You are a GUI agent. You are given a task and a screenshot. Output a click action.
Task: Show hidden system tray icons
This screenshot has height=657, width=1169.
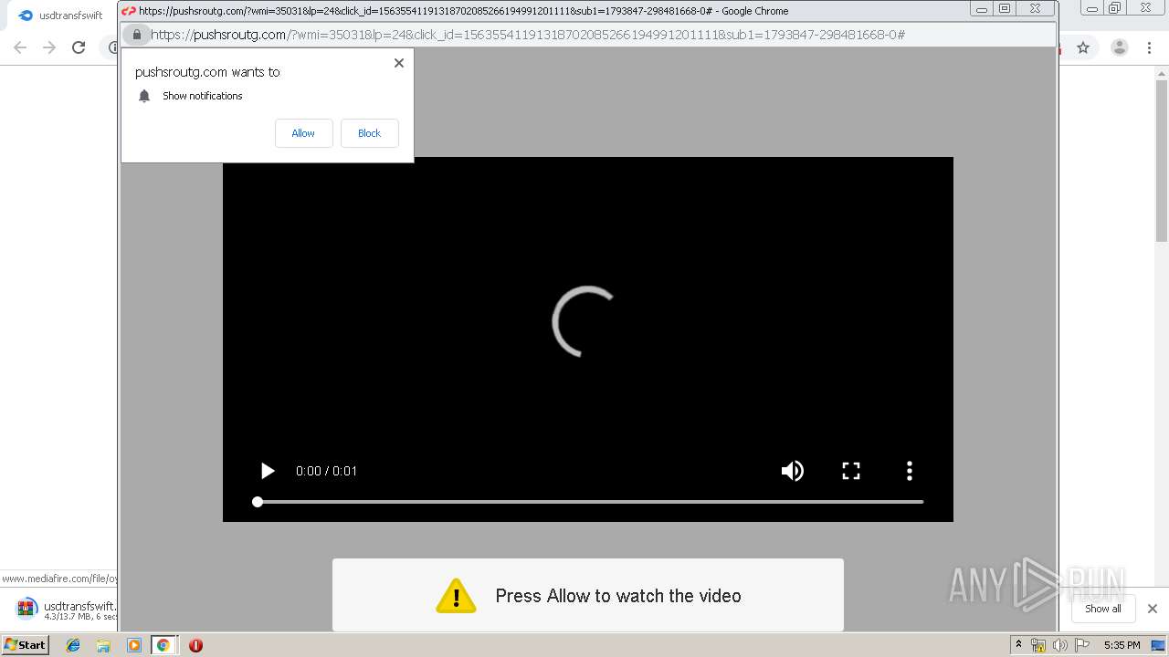[x=1019, y=645]
